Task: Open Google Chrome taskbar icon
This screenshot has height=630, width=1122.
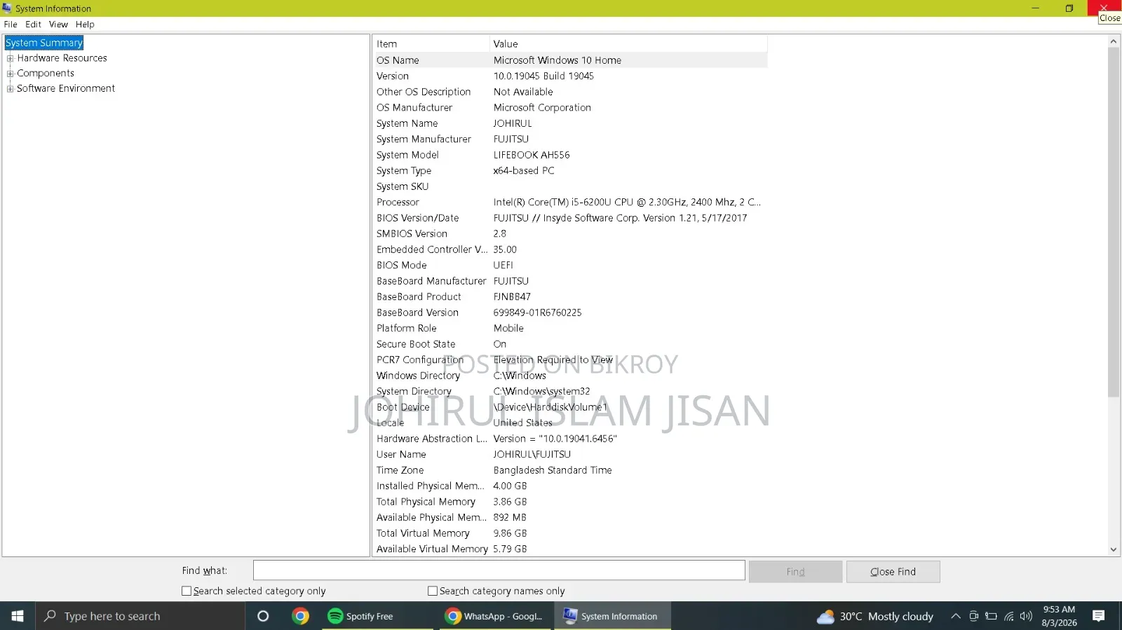Action: pos(300,616)
